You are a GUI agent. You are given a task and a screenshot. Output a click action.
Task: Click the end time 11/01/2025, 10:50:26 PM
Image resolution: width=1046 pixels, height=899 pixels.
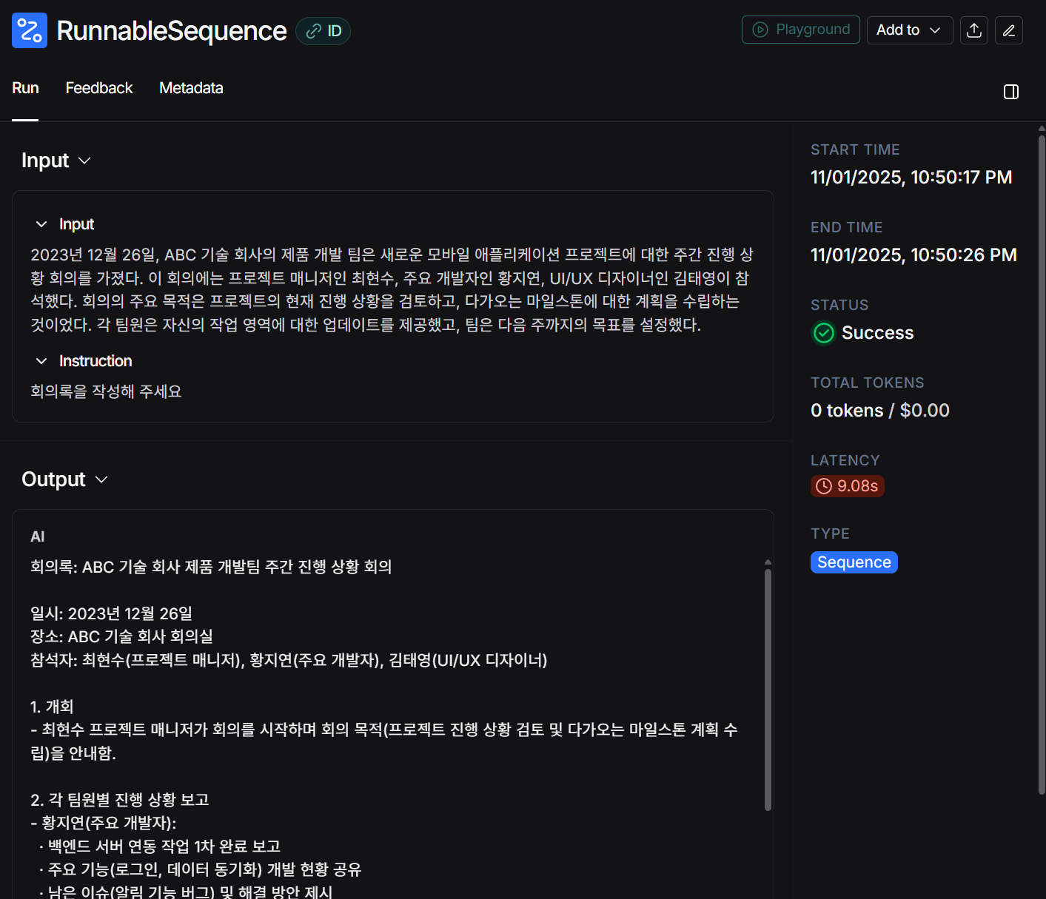tap(913, 255)
